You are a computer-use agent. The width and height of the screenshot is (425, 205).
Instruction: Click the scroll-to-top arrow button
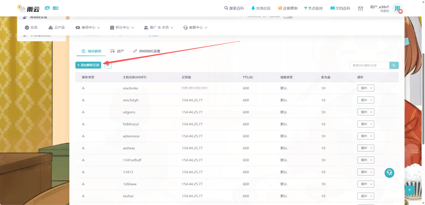click(x=410, y=190)
